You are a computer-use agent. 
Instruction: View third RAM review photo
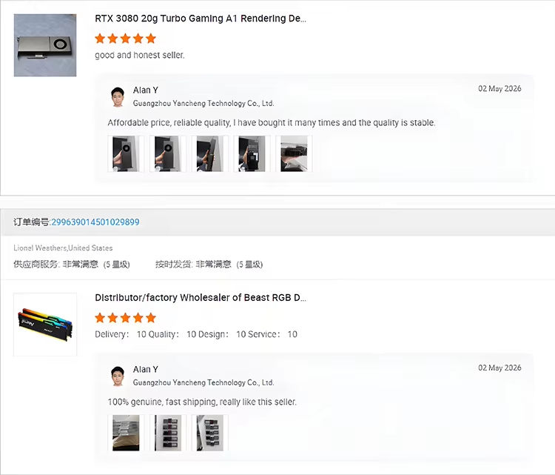coord(210,433)
